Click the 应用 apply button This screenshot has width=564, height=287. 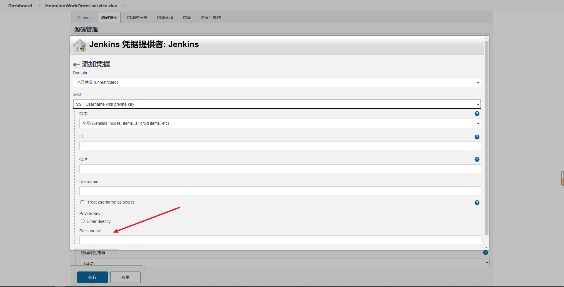coord(125,277)
